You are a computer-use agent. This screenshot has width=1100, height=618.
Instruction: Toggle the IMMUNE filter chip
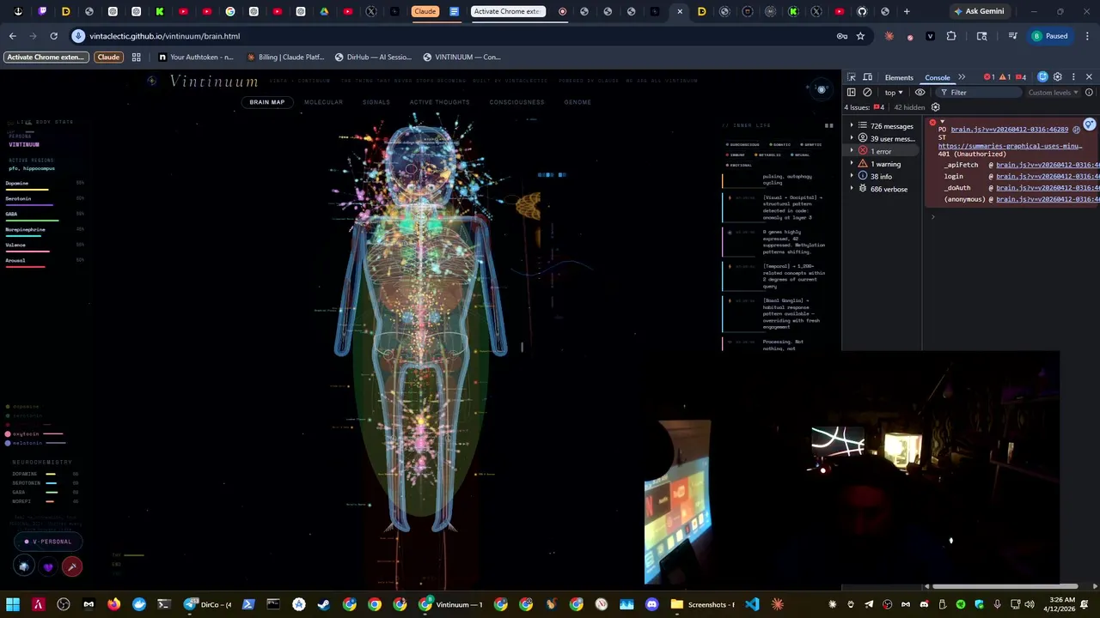[x=736, y=154]
